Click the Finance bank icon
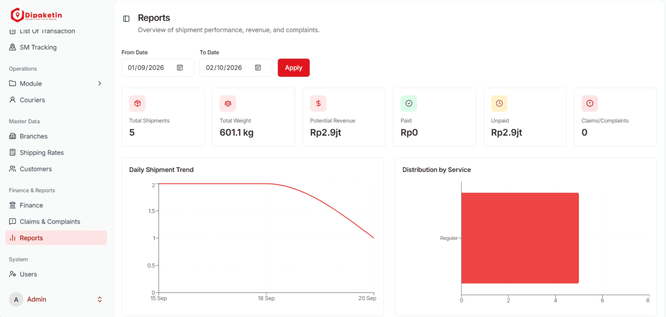This screenshot has width=666, height=317. point(13,205)
